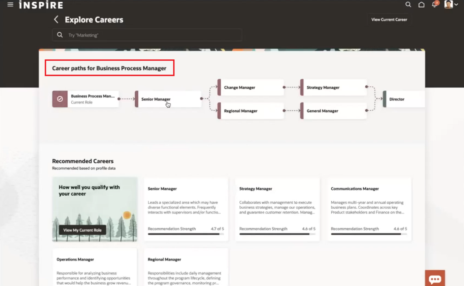Viewport: 464px width, 286px height.
Task: Open the Change Manager career path node
Action: [251, 87]
